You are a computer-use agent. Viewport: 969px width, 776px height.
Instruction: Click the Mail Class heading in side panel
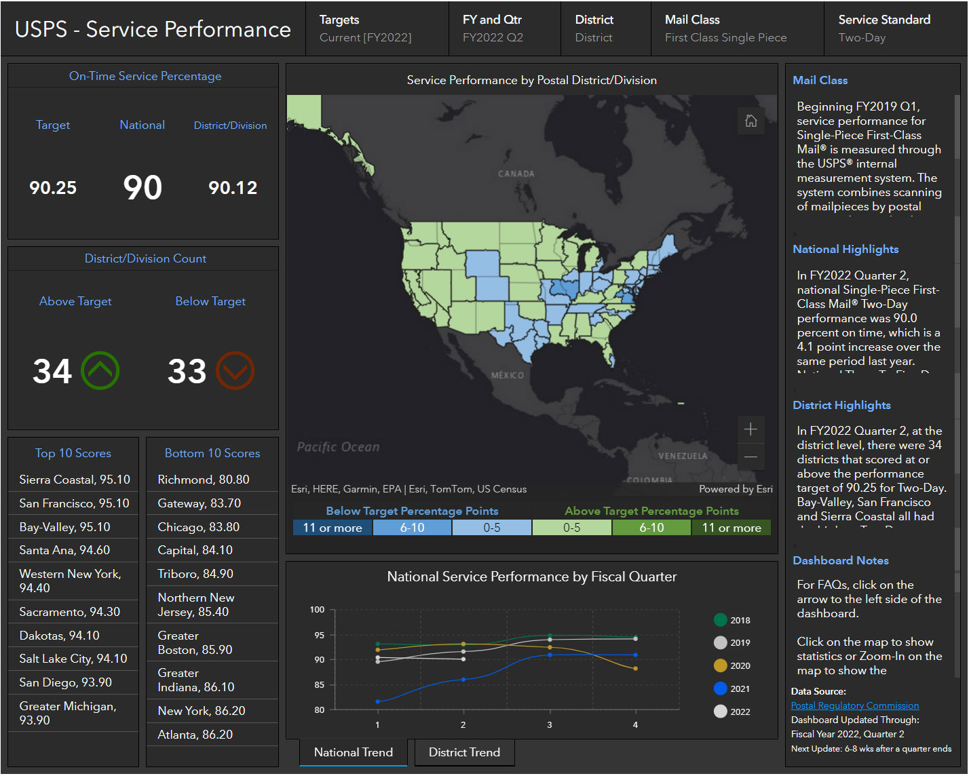coord(820,80)
